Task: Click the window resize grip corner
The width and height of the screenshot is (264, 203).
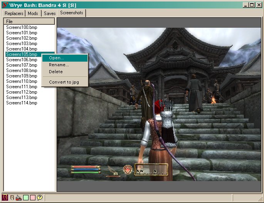Action: pos(260,199)
